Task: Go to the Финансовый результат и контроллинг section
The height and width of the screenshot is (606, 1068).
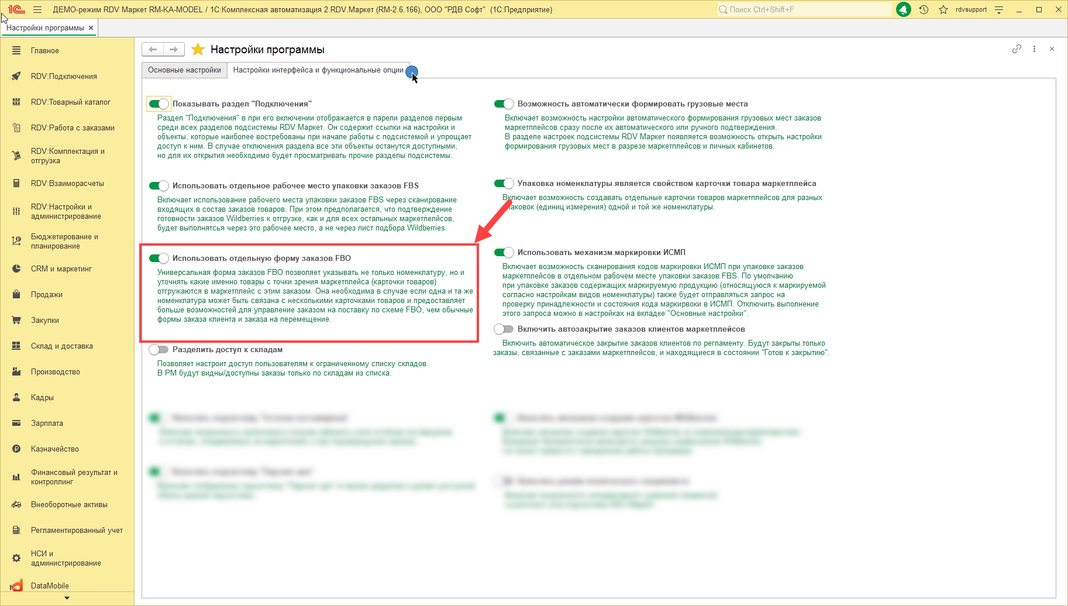Action: point(67,477)
